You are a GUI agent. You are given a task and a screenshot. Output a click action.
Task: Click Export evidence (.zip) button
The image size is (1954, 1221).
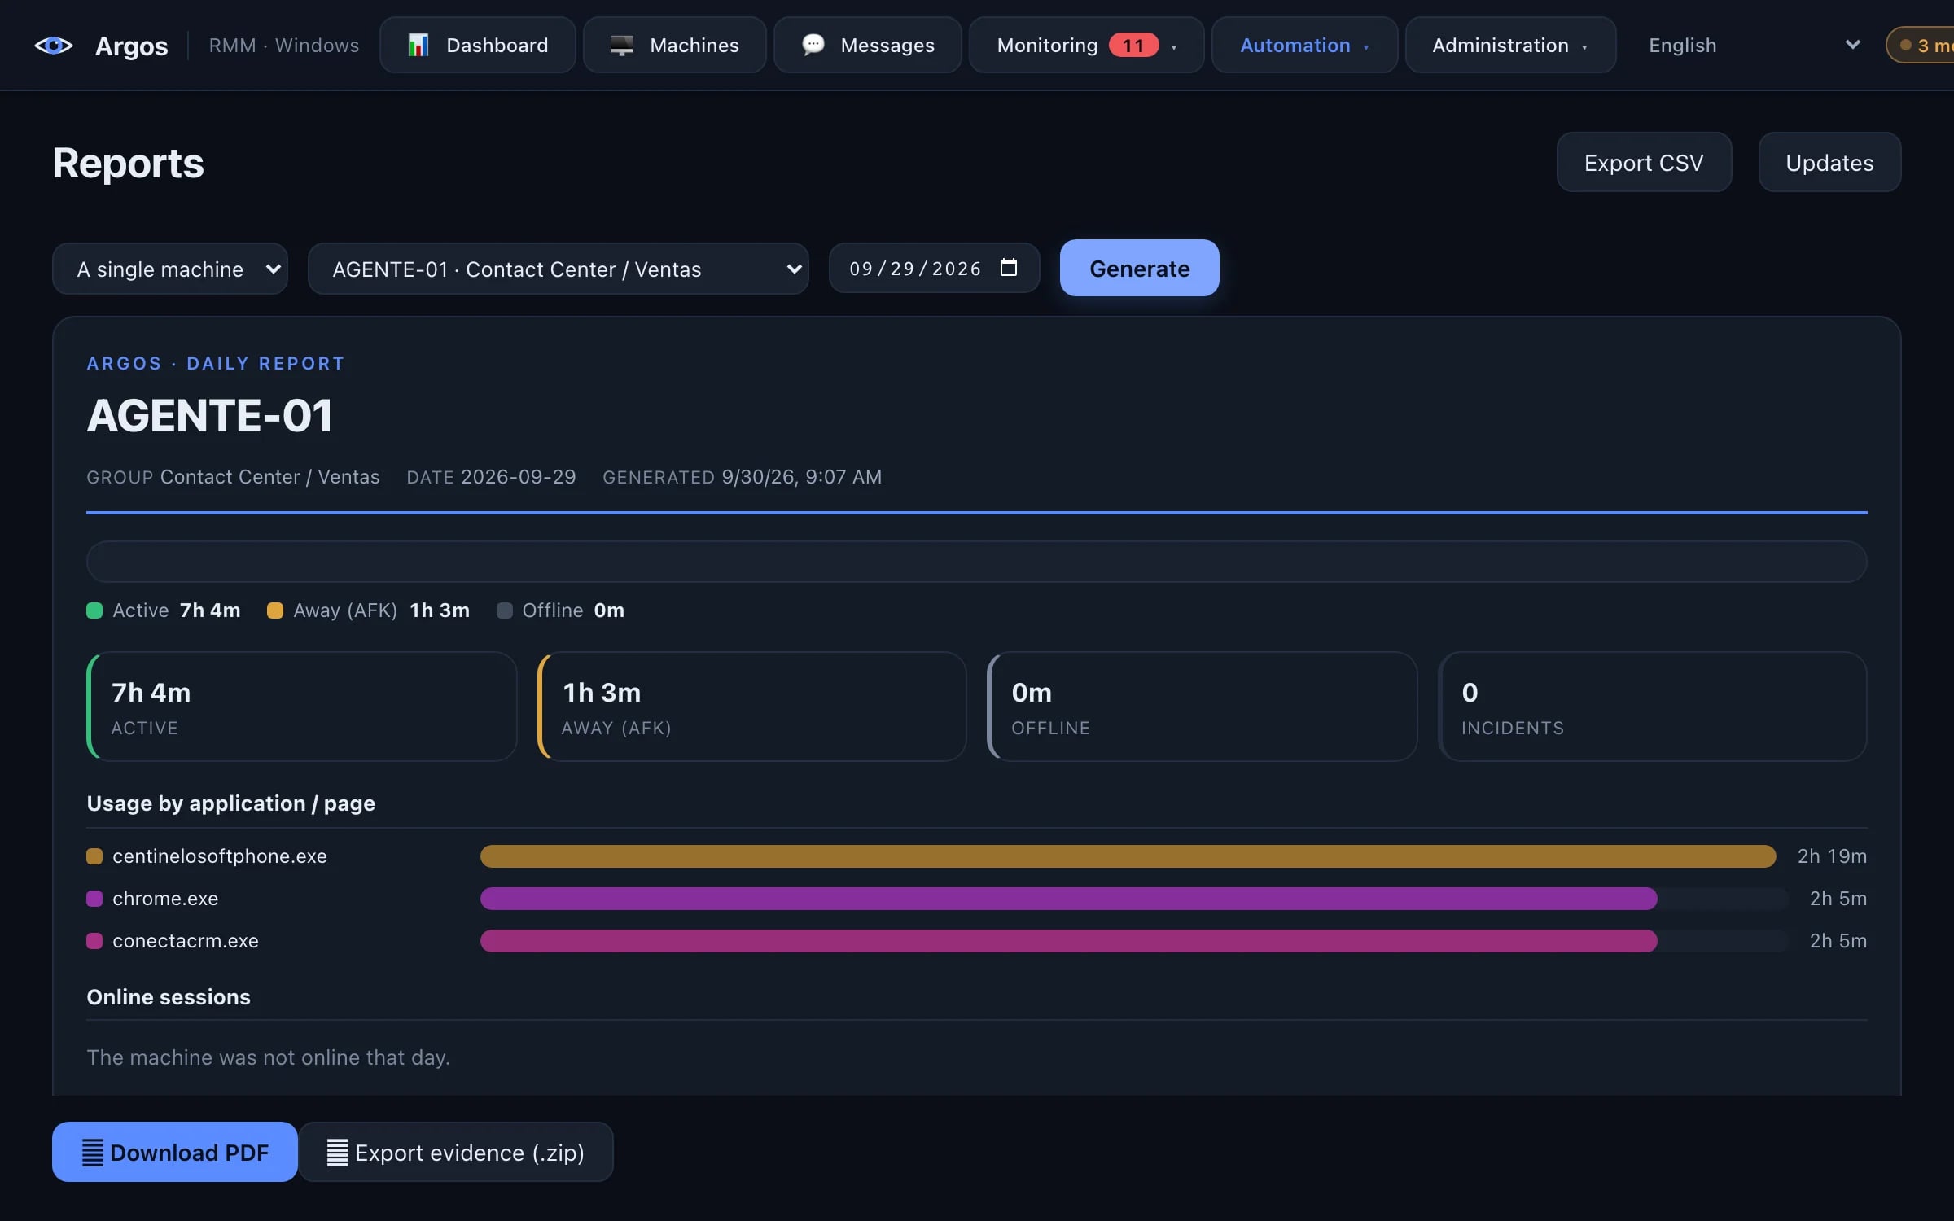coord(455,1152)
